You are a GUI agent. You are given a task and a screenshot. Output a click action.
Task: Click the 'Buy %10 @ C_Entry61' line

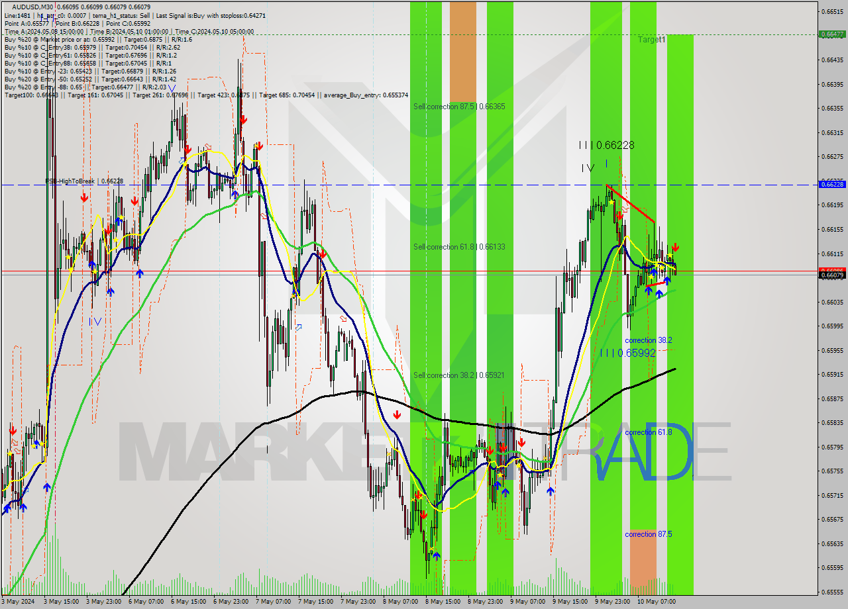[x=90, y=55]
